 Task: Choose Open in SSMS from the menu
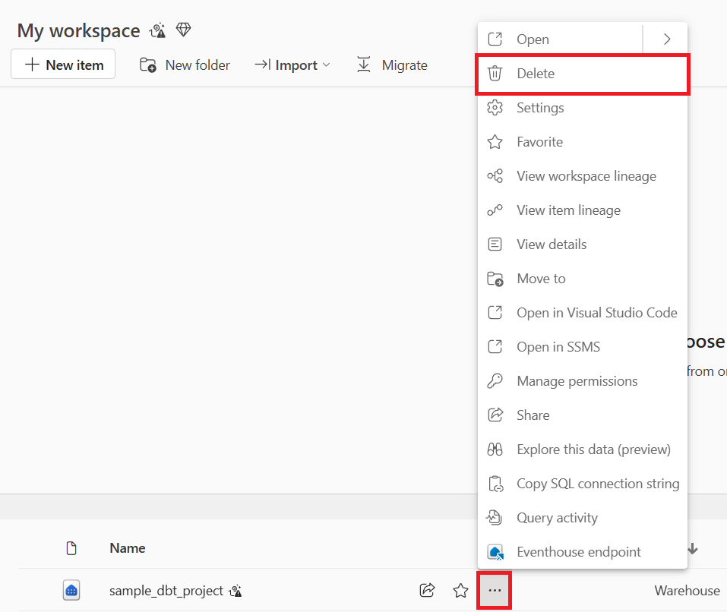[x=559, y=346]
